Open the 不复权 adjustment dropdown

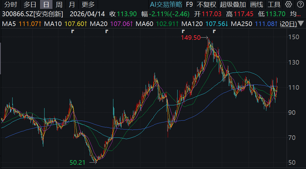coord(207,4)
